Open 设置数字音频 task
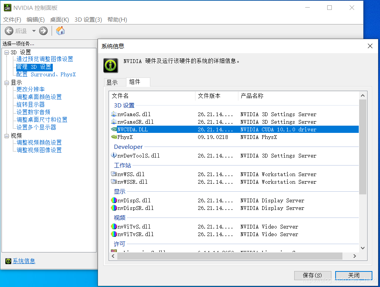Image resolution: width=380 pixels, height=287 pixels. pos(33,112)
